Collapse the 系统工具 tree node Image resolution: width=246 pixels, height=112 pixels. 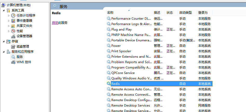pyautogui.click(x=4, y=10)
